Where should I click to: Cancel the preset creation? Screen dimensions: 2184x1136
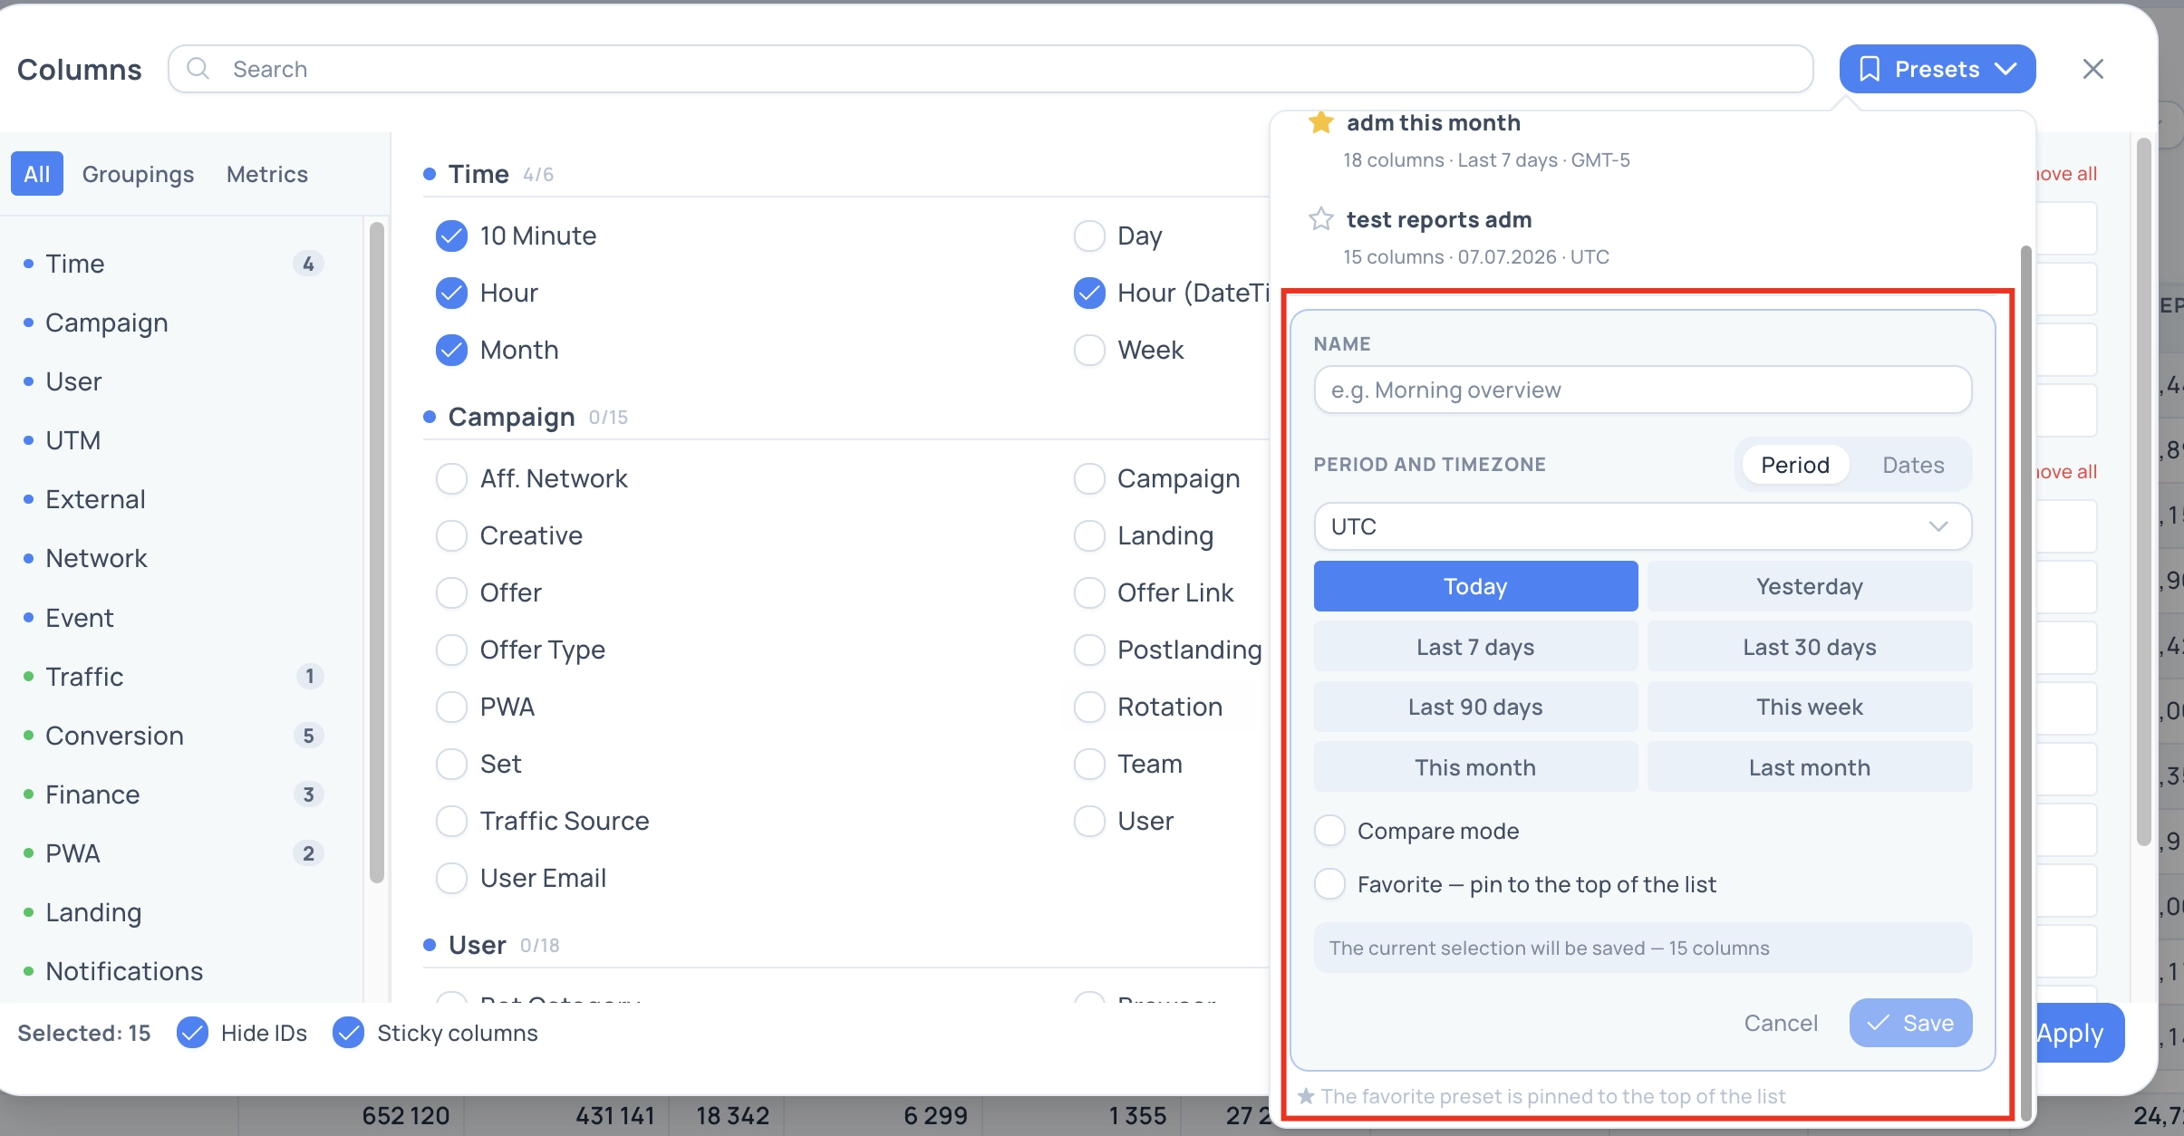[x=1781, y=1023]
